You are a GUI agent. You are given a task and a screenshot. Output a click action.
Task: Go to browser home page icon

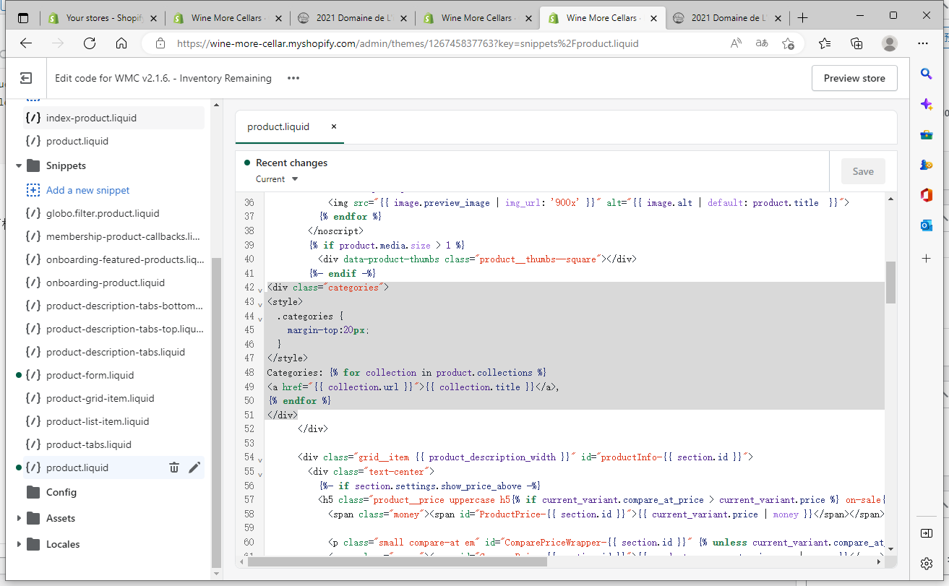pos(121,43)
